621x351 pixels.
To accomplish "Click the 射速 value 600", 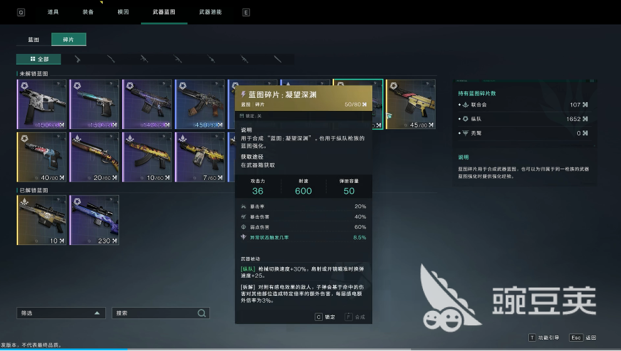I will [x=303, y=191].
